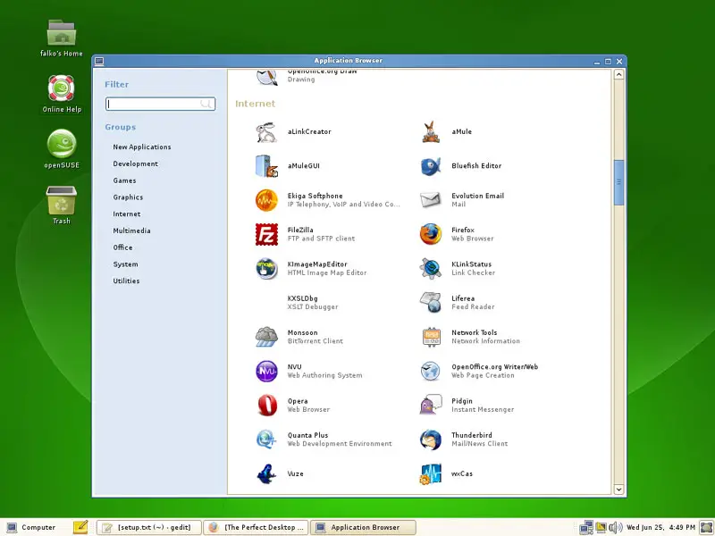Open Liferea feed reader icon

tap(431, 303)
